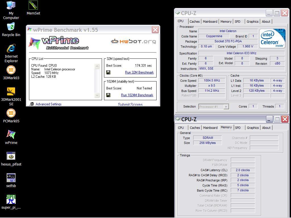Click the memory Type SDRAM field
Viewport: 291px width, 218px height.
click(x=207, y=138)
